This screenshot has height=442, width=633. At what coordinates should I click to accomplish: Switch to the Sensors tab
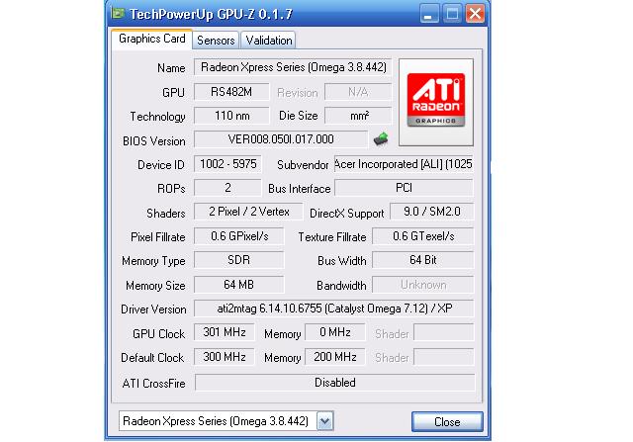coord(216,41)
